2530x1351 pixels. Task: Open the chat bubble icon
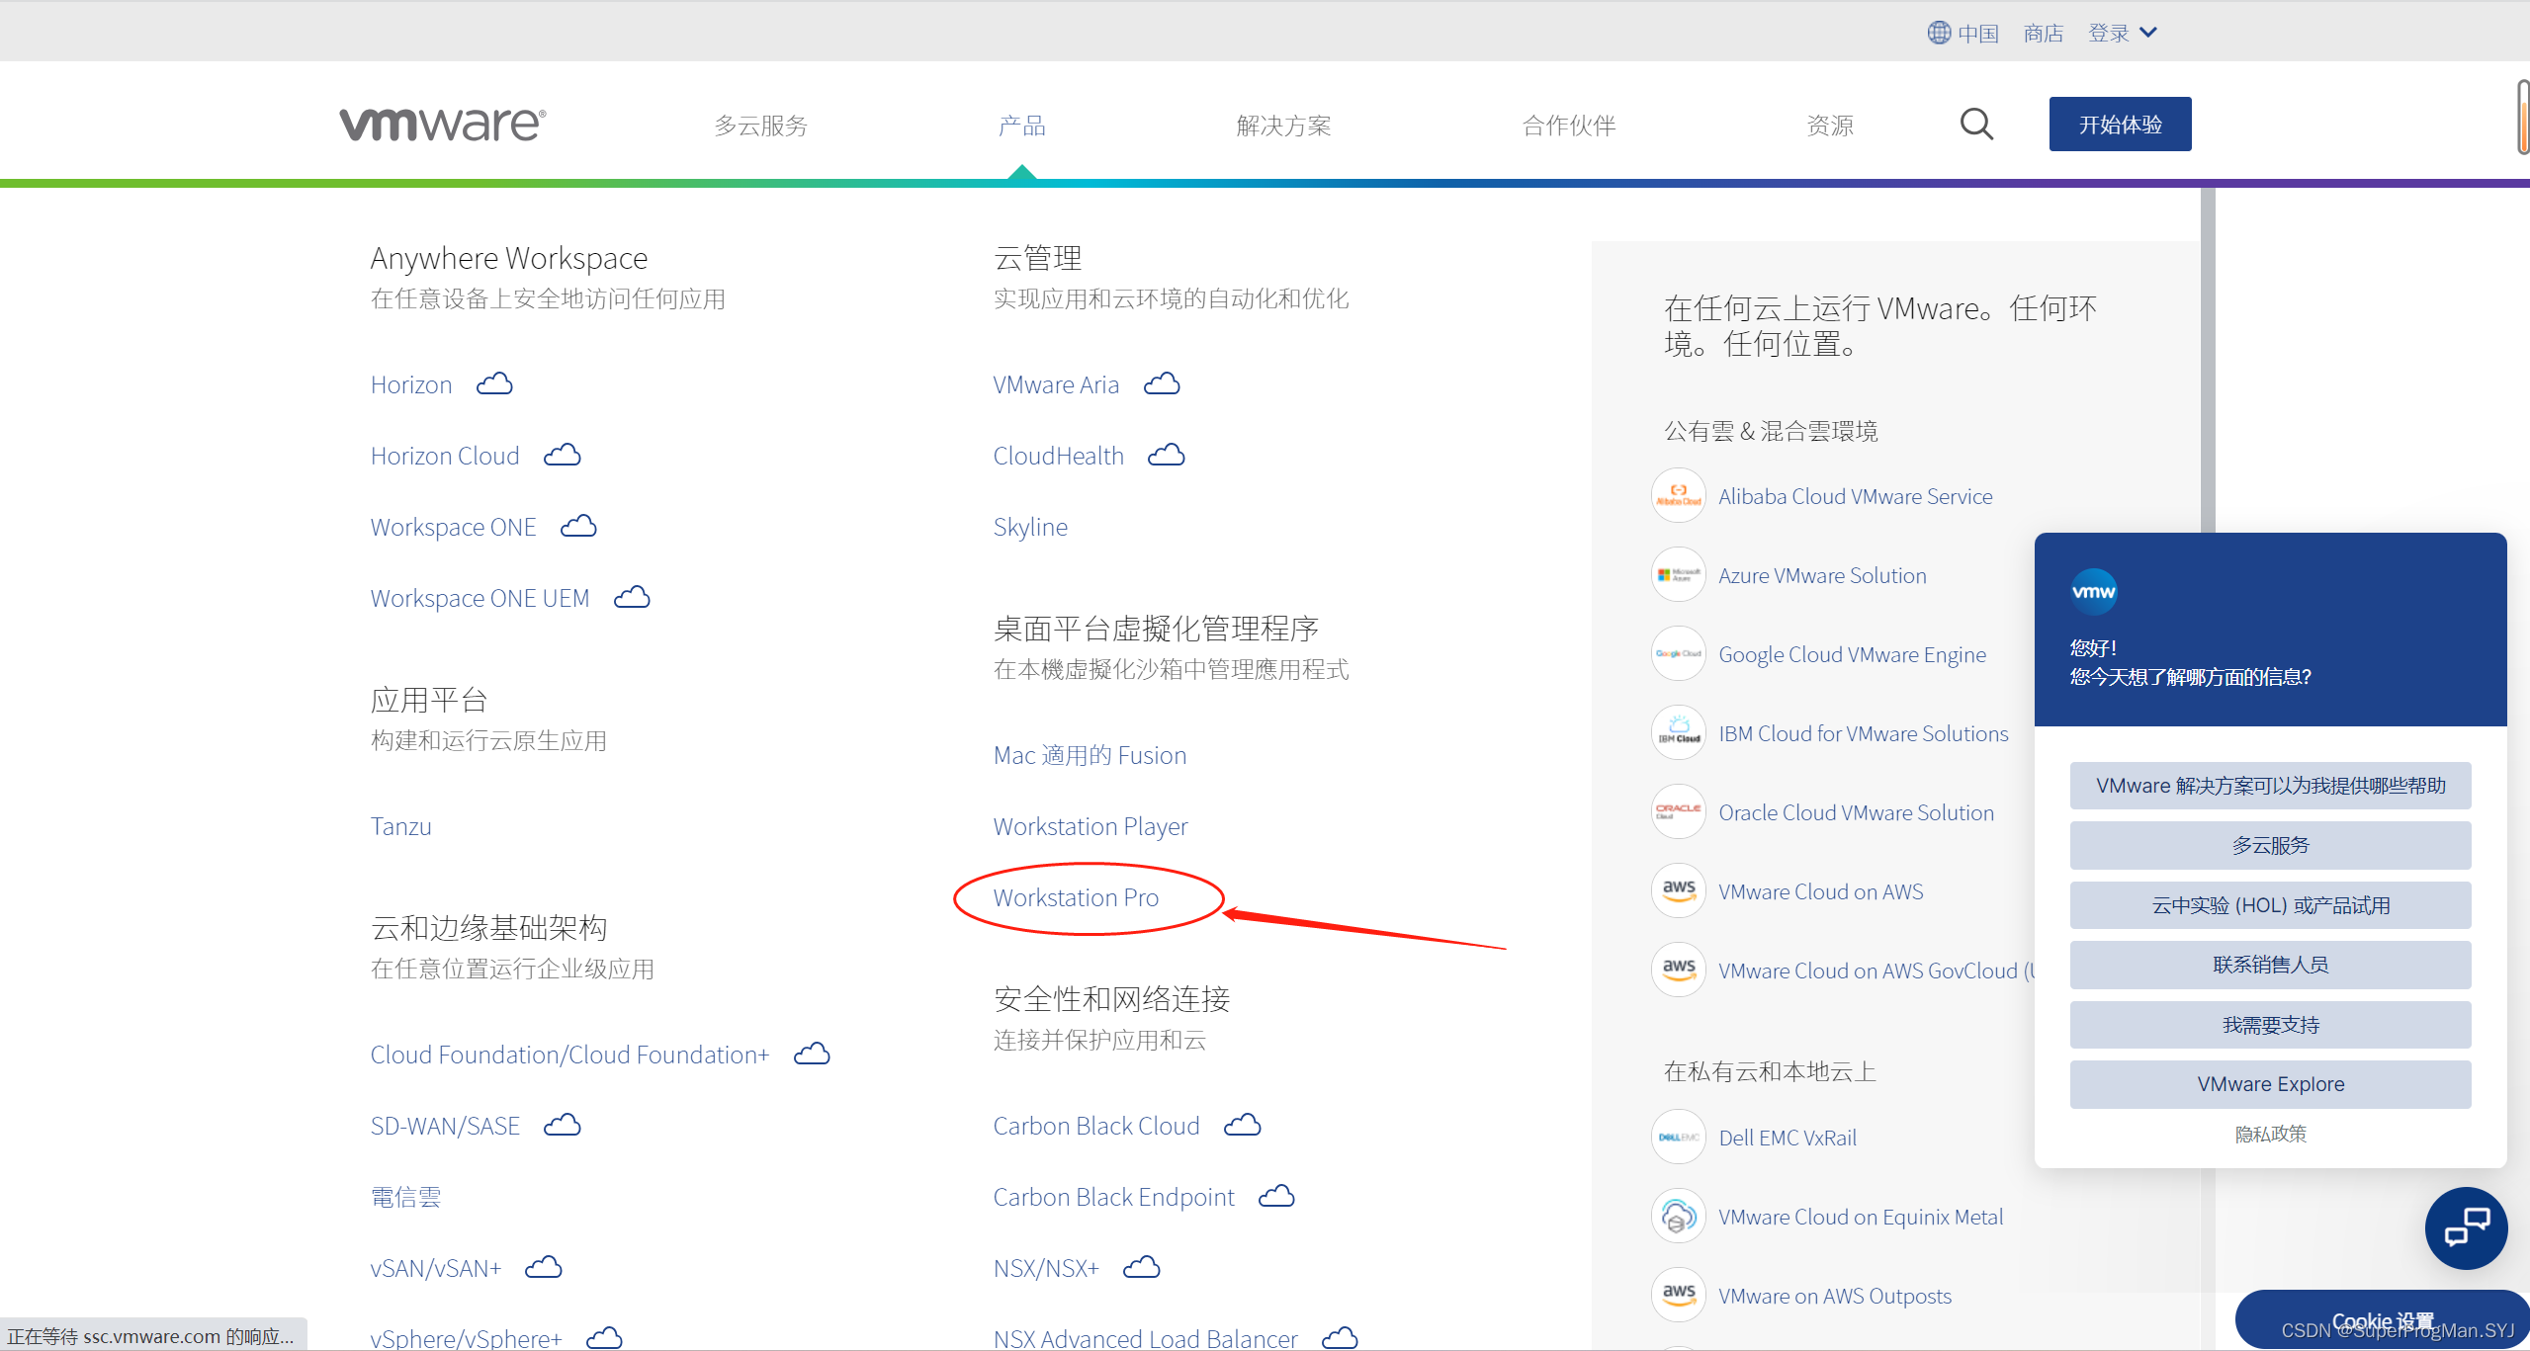tap(2466, 1227)
